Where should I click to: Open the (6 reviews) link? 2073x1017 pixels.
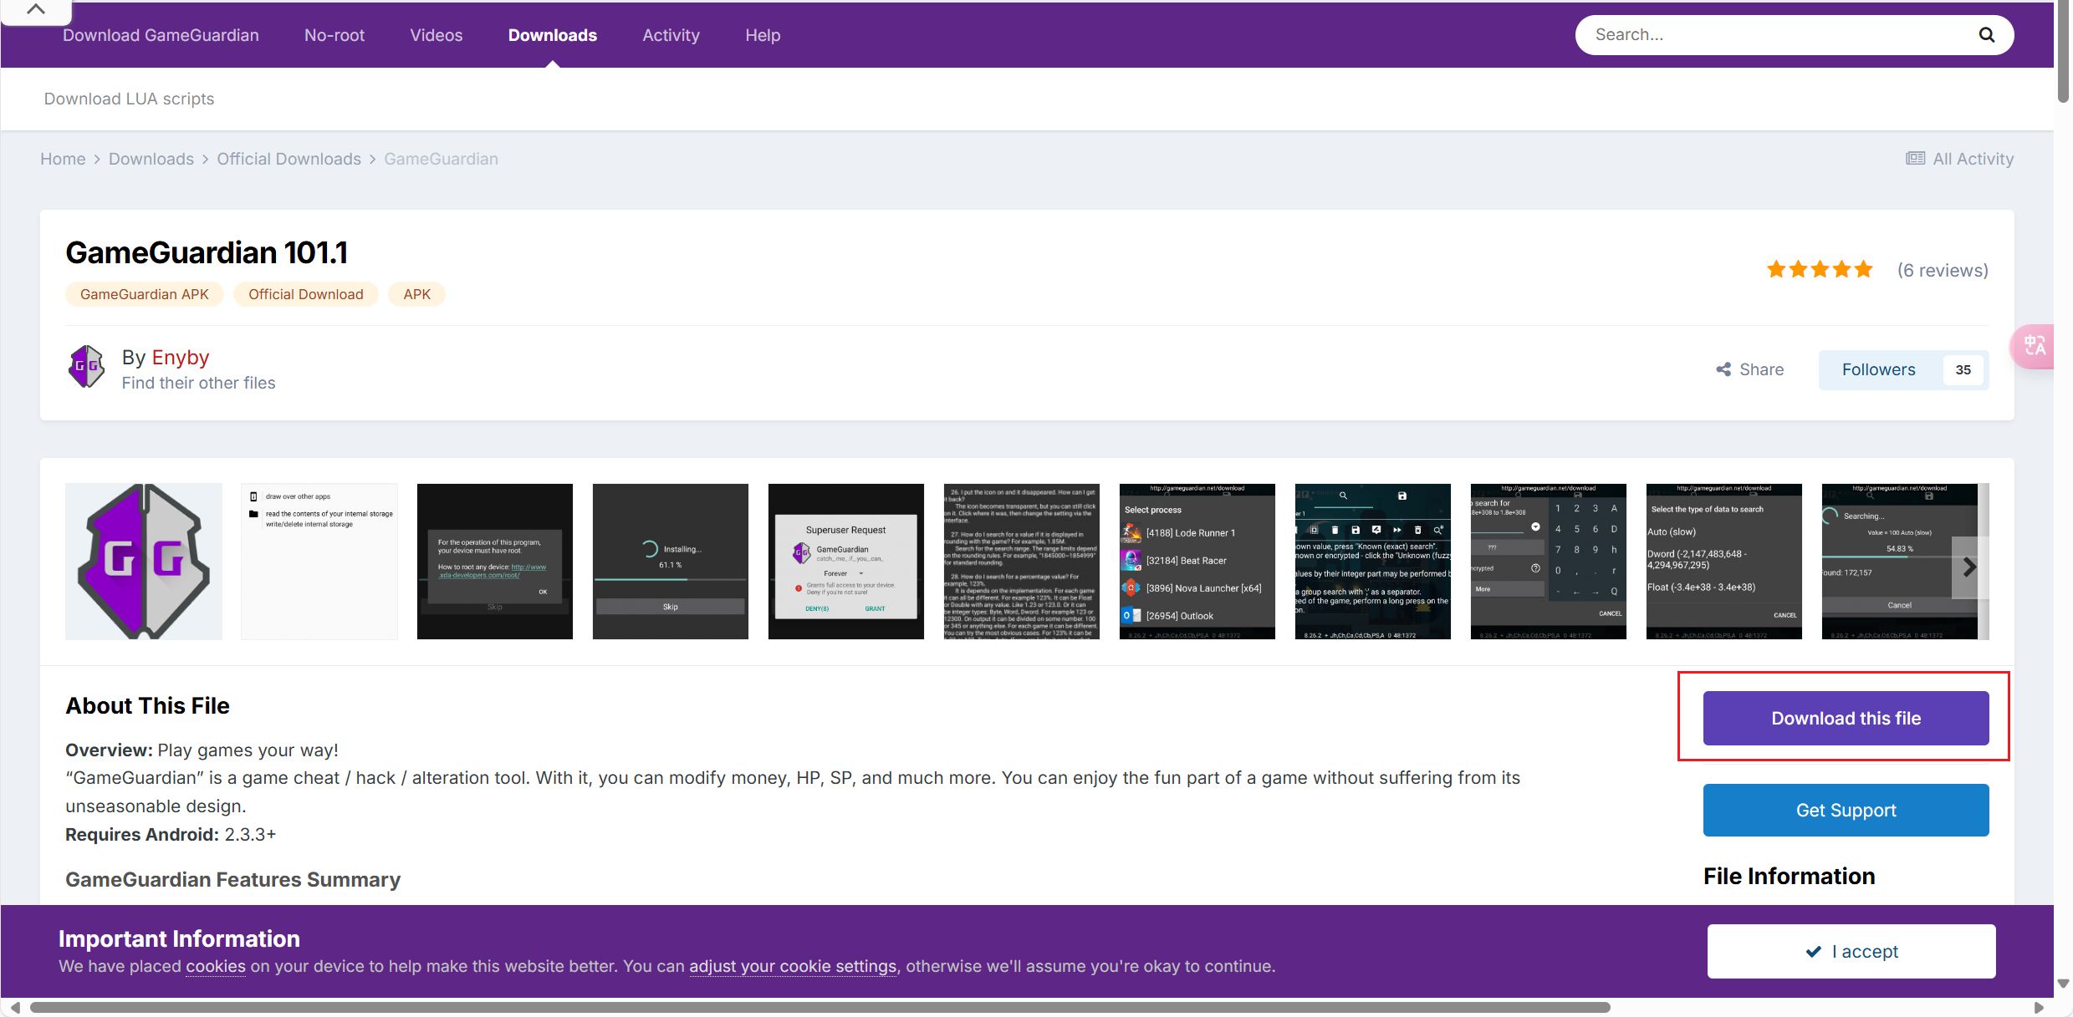[1943, 270]
